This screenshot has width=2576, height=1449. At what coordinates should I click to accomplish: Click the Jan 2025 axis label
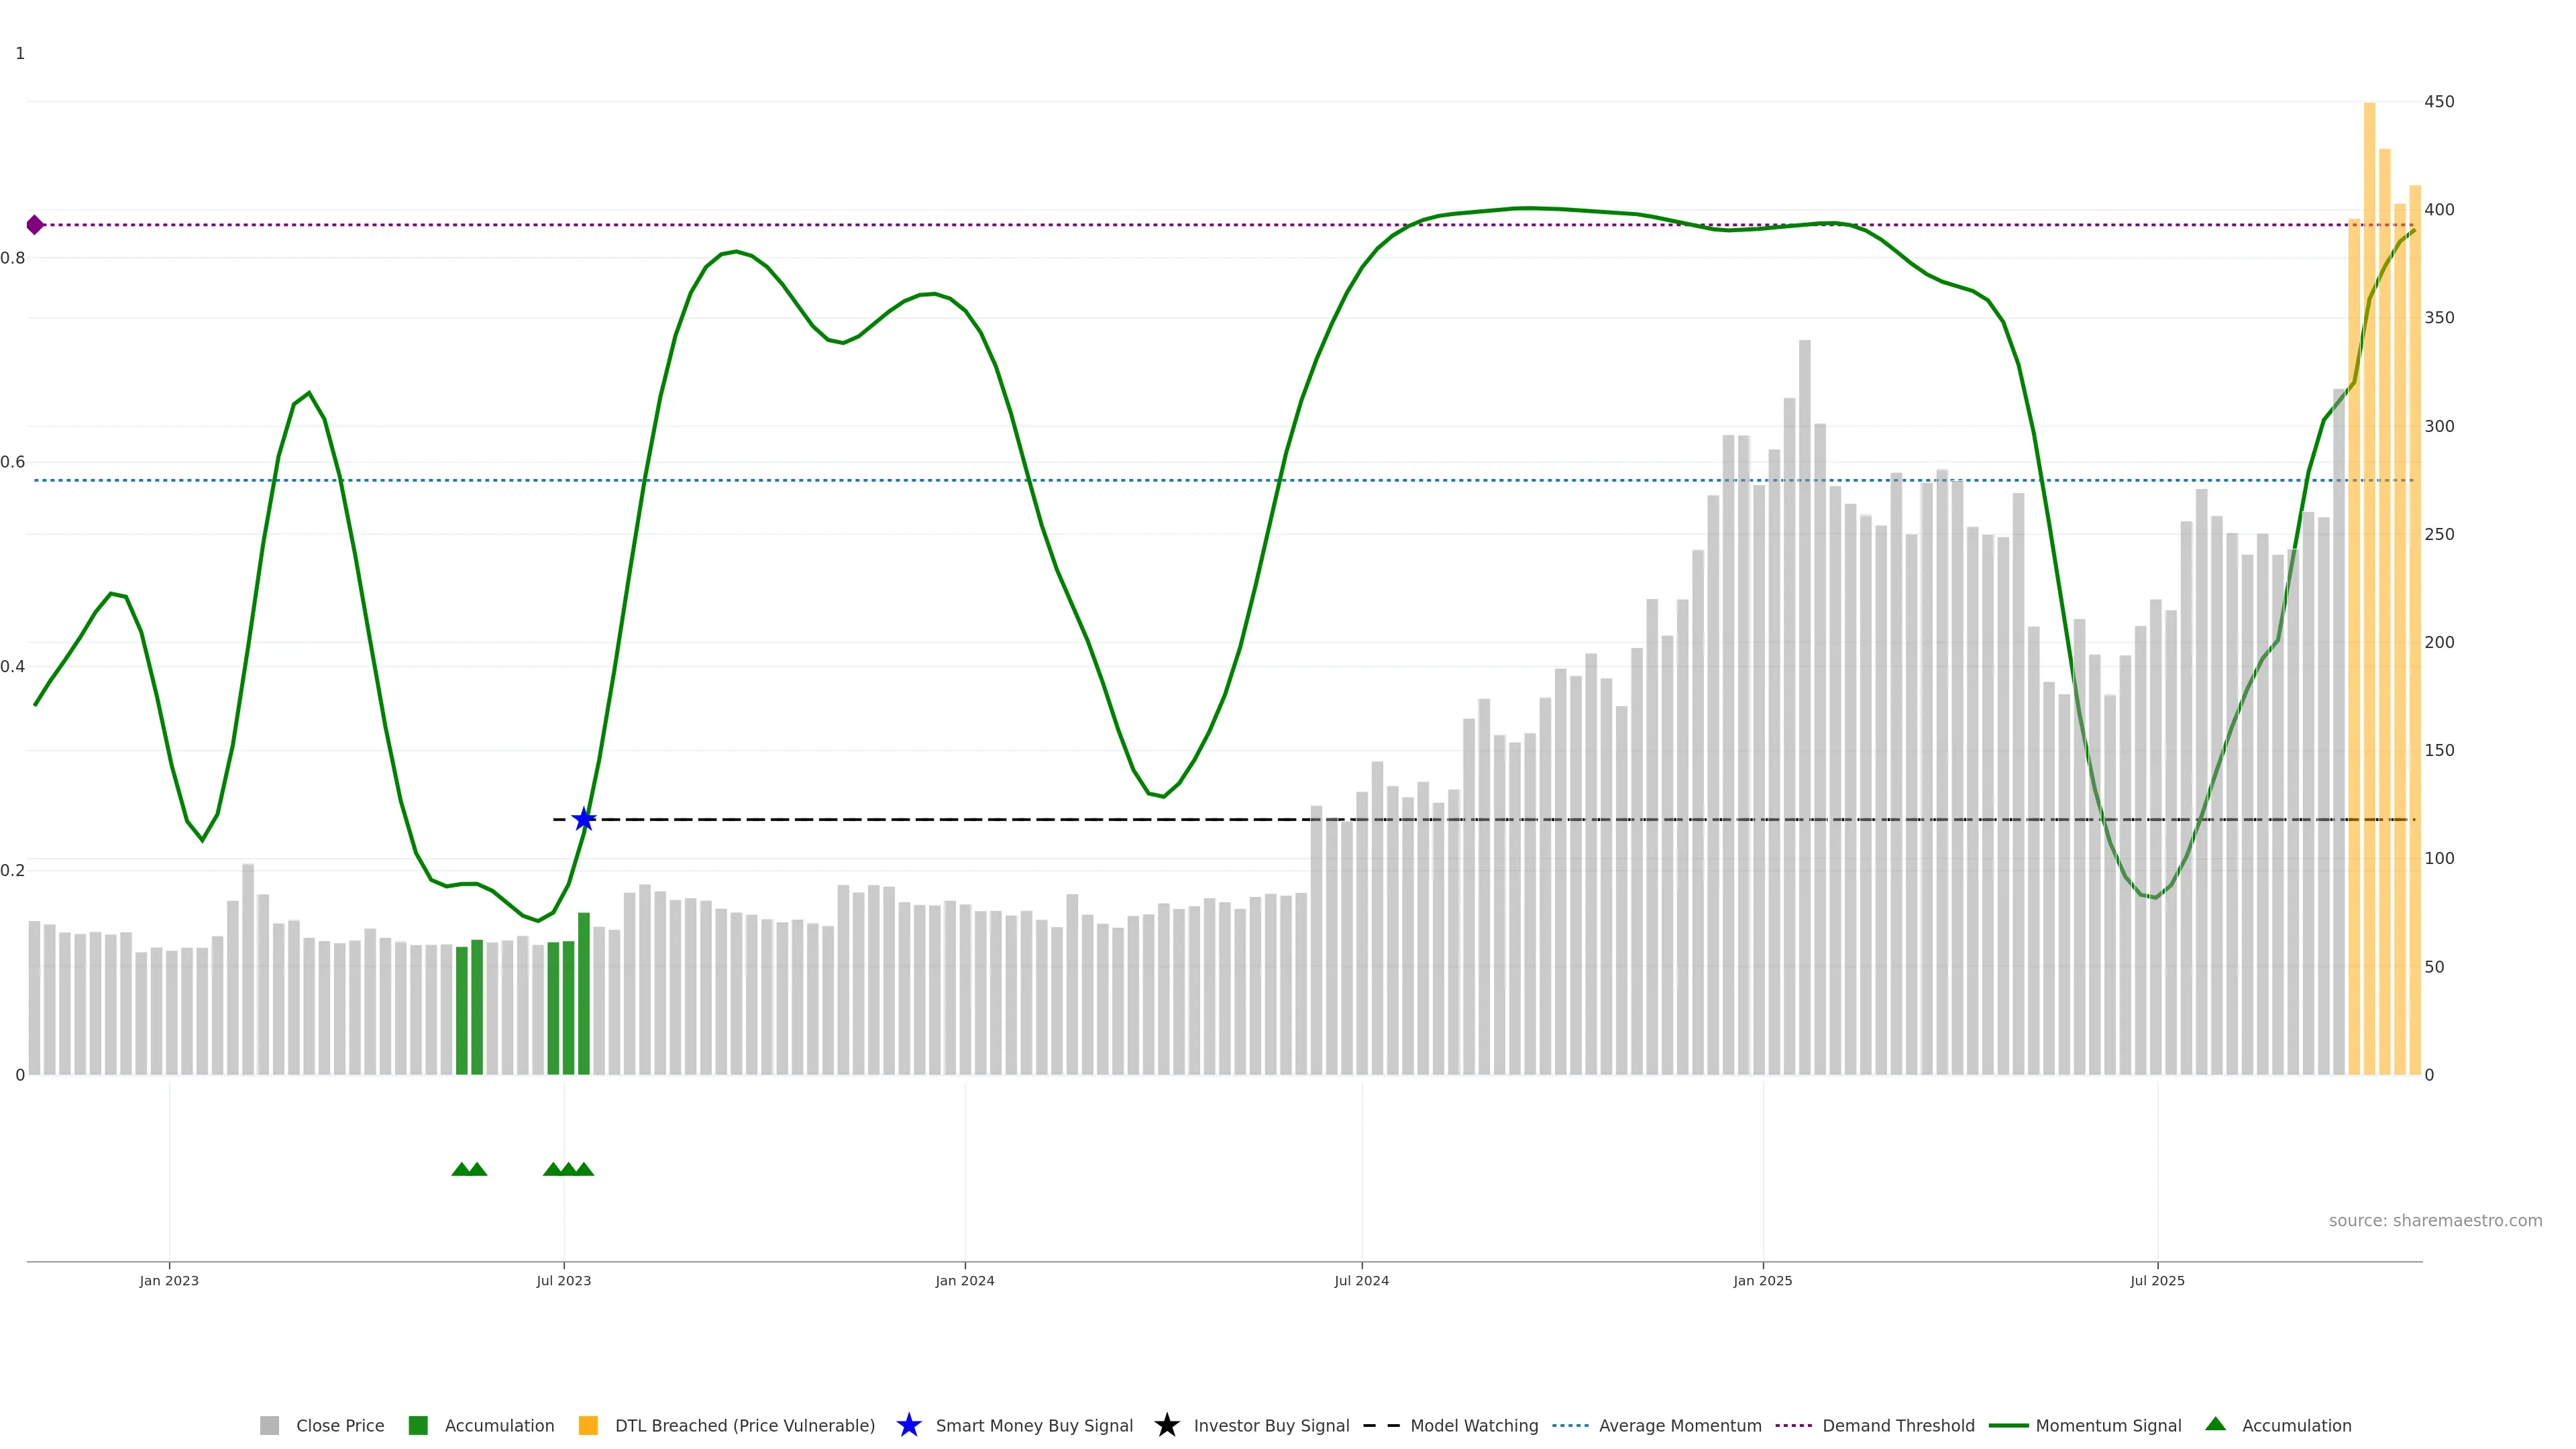tap(1762, 1280)
